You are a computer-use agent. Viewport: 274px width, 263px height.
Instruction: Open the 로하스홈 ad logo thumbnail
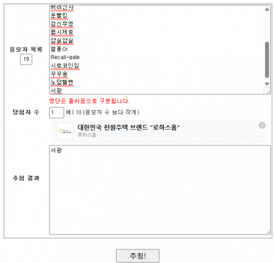65,131
